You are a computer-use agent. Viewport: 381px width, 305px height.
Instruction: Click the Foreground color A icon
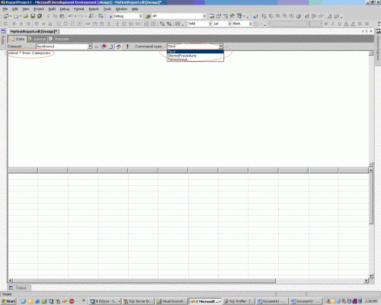pyautogui.click(x=346, y=24)
